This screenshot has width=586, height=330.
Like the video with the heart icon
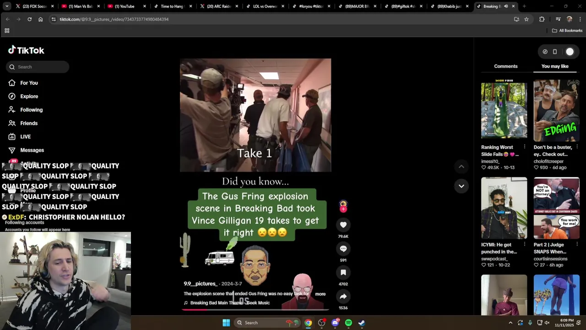[343, 225]
